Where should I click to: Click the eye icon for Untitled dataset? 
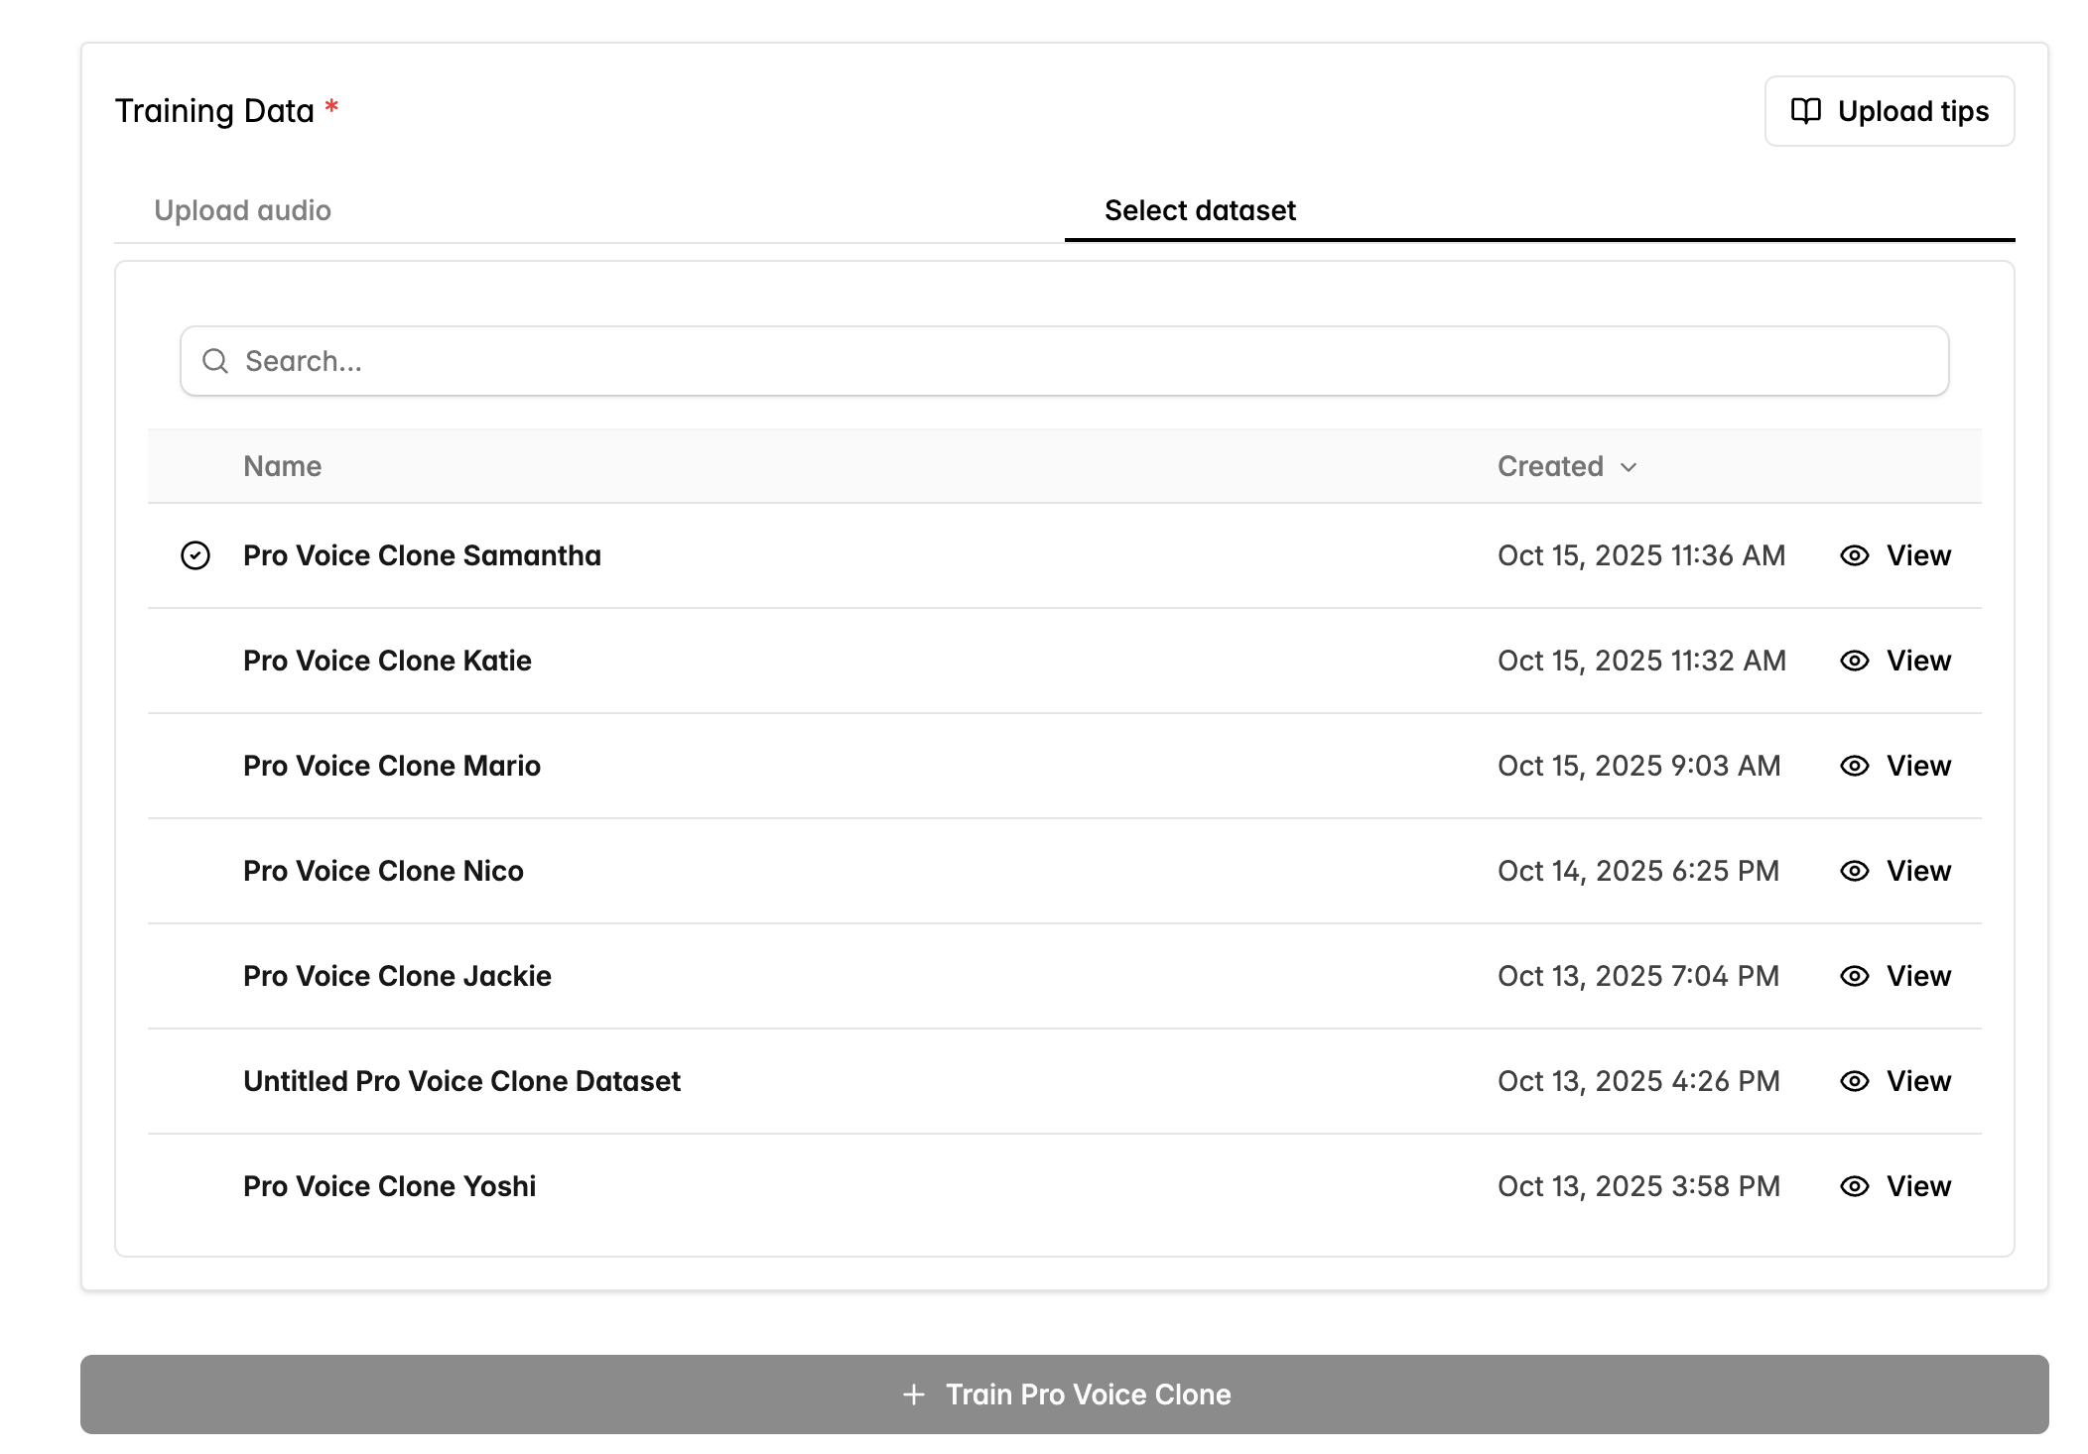(1854, 1081)
